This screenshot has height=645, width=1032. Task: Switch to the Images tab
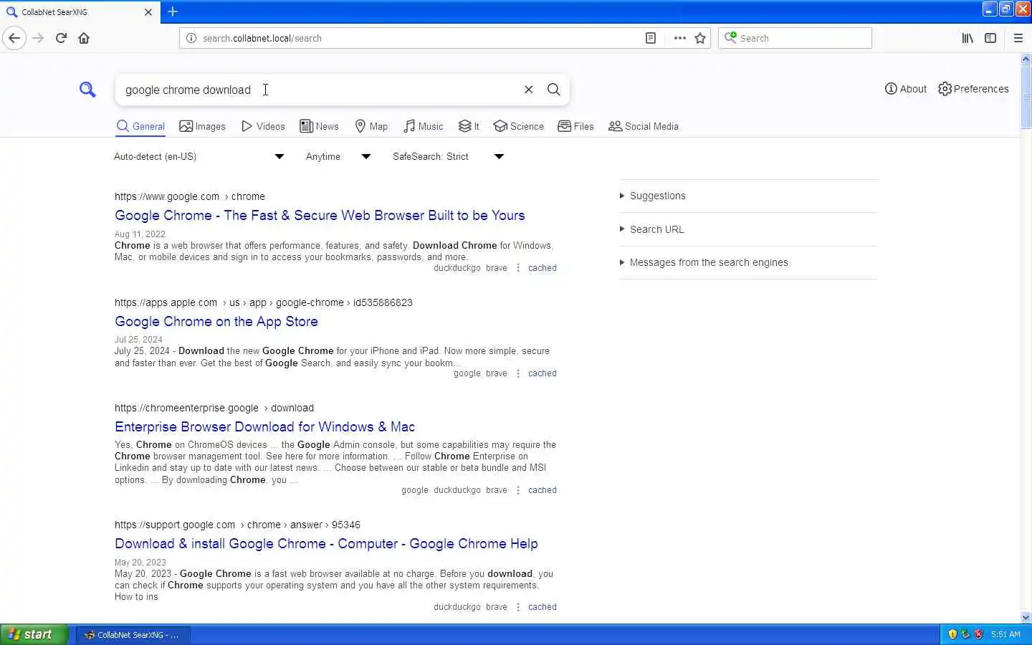[202, 126]
